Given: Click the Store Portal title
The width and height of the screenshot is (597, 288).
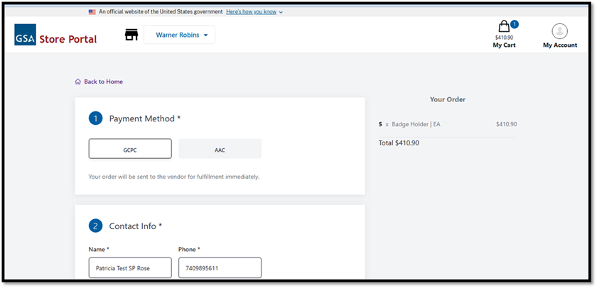Looking at the screenshot, I should [68, 38].
